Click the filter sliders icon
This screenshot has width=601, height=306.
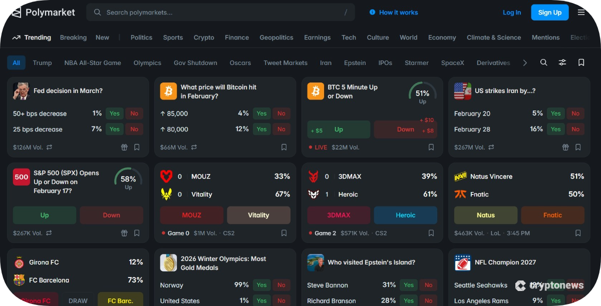[562, 62]
